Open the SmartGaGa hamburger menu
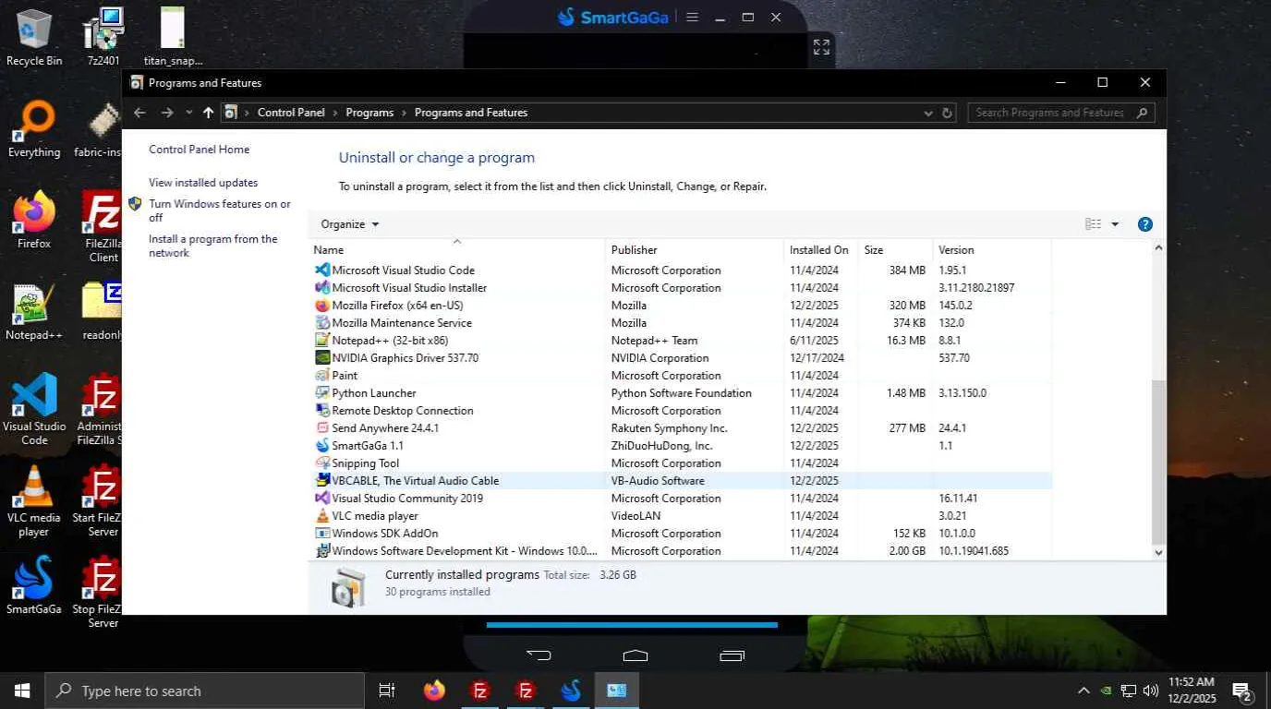1271x709 pixels. 693,17
